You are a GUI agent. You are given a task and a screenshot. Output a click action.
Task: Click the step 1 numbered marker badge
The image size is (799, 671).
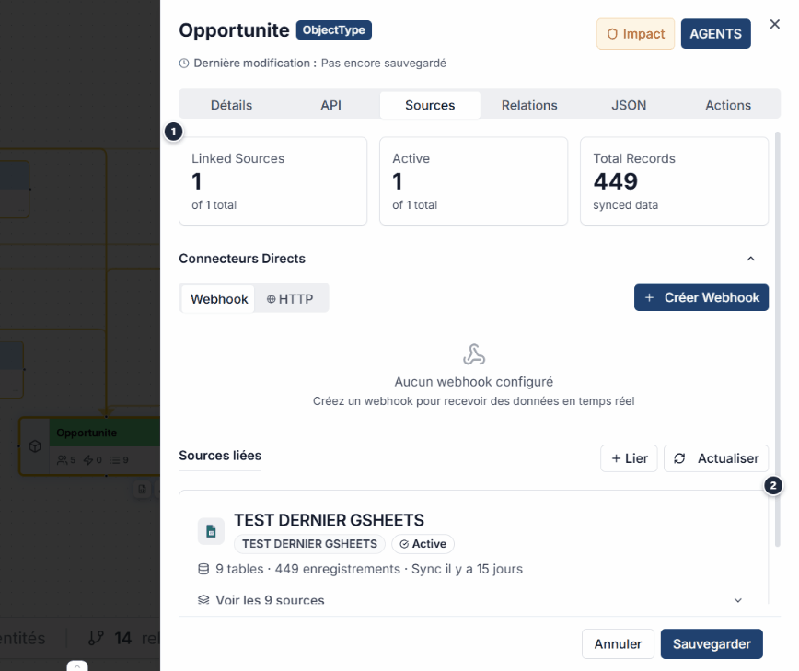(173, 132)
